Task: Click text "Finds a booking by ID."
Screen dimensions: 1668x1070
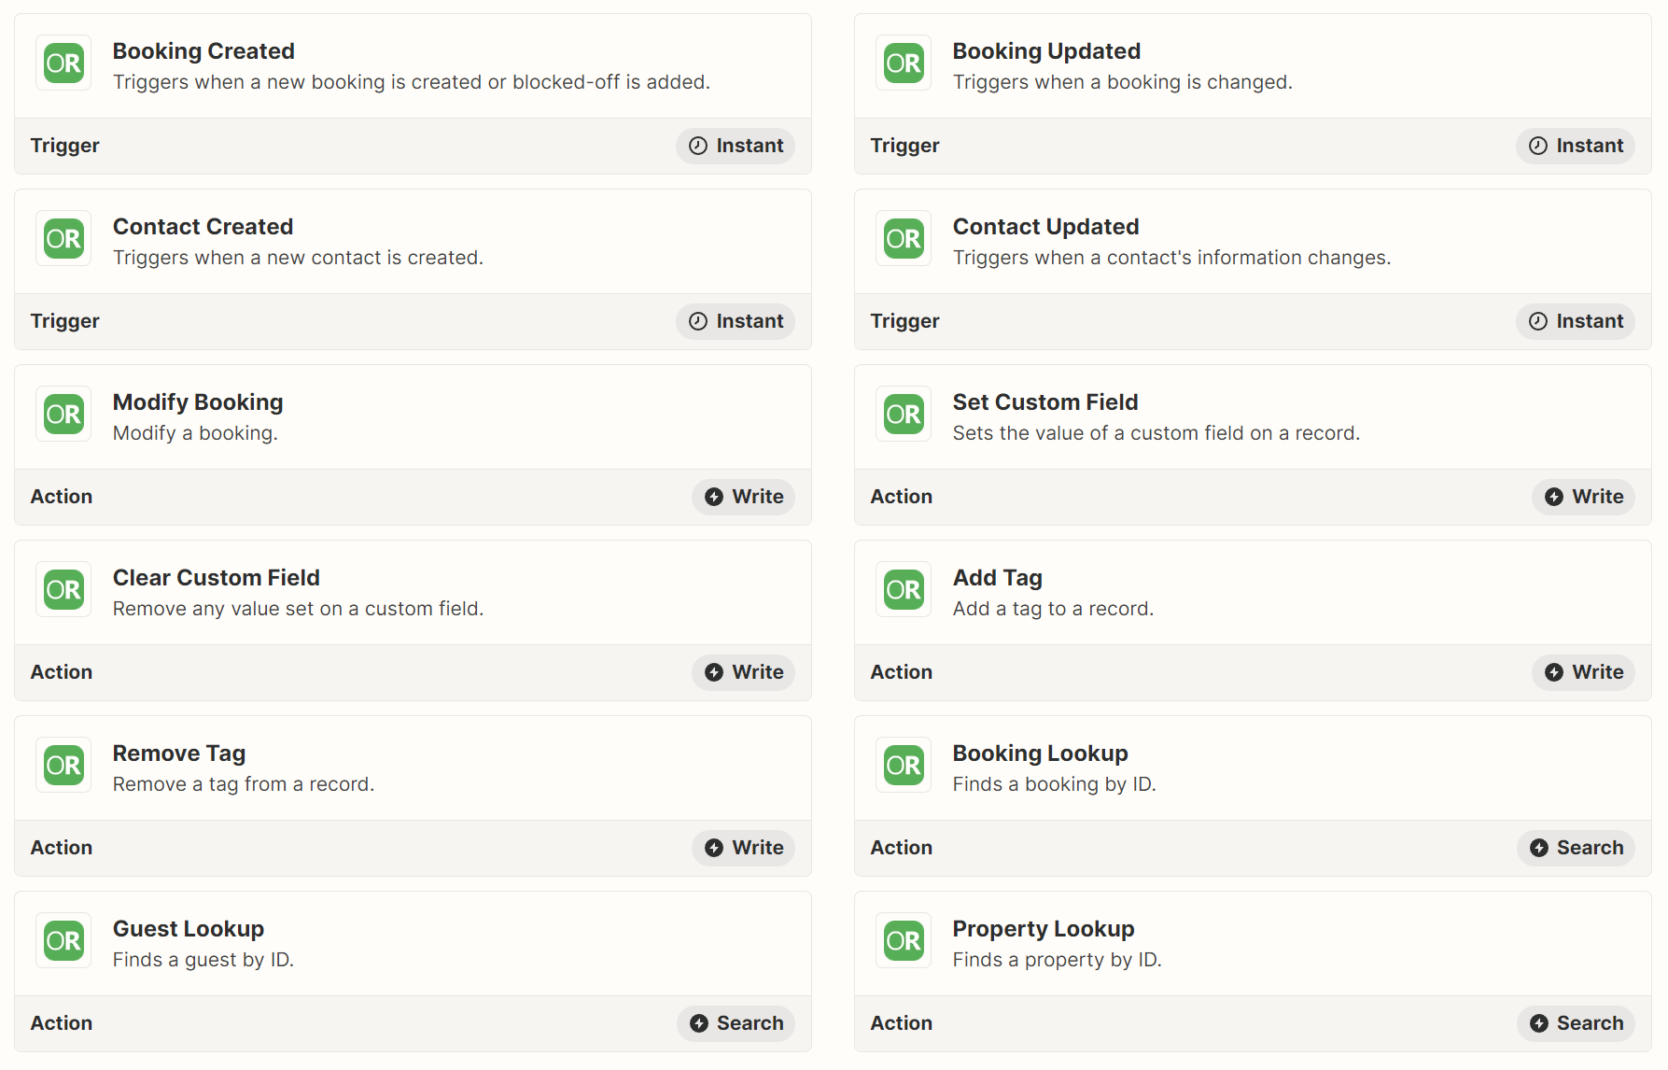Action: coord(1055,784)
